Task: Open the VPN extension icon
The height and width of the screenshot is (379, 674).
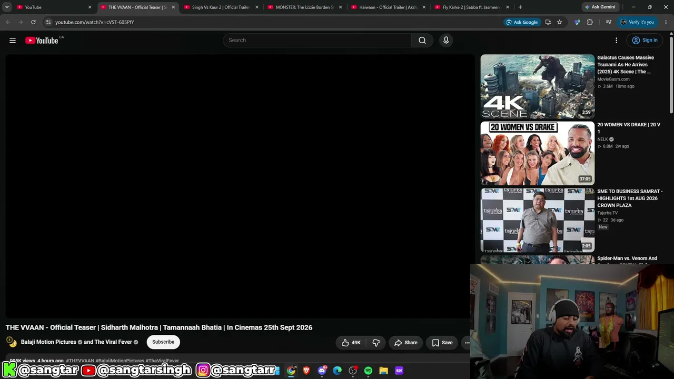Action: tap(578, 22)
